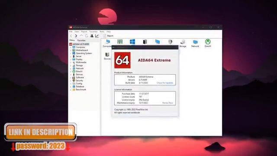Click the FinalWire Ltd copyright line

pyautogui.click(x=131, y=110)
